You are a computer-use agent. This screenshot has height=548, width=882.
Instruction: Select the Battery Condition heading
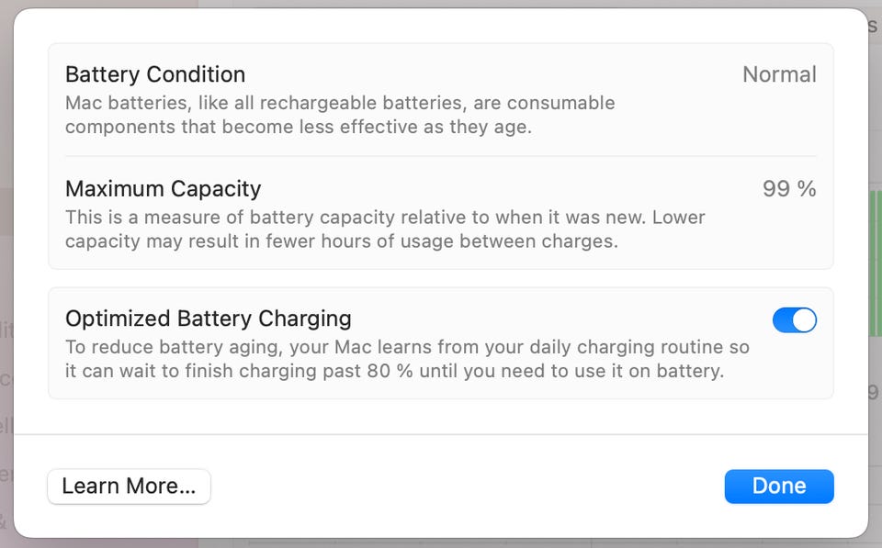click(155, 74)
